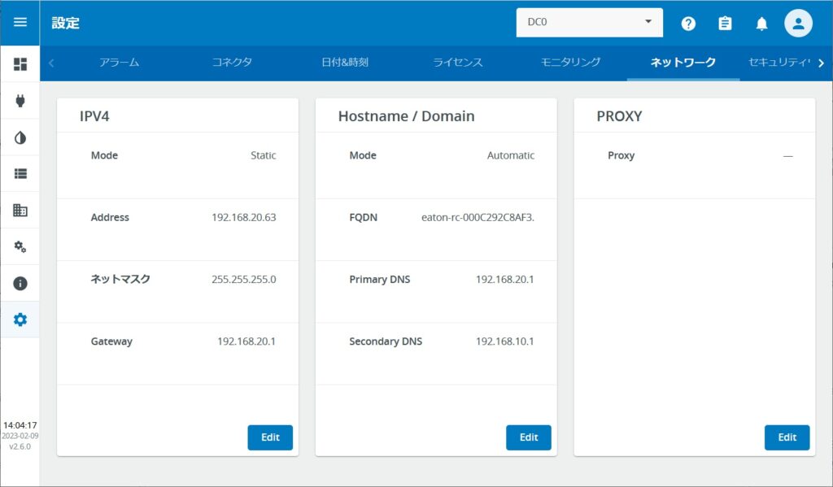Open the user account avatar menu
This screenshot has width=833, height=487.
[x=798, y=24]
